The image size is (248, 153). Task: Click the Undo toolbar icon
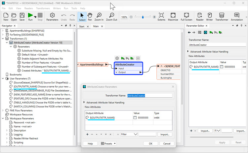[x=64, y=17]
